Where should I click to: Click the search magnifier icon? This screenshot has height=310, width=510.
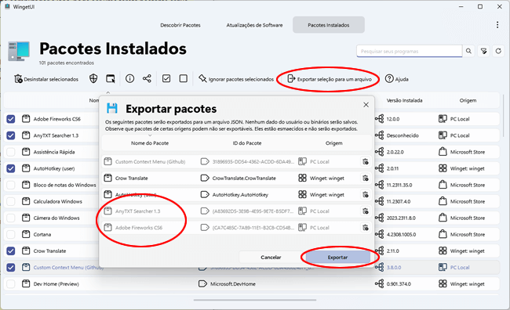pyautogui.click(x=468, y=51)
